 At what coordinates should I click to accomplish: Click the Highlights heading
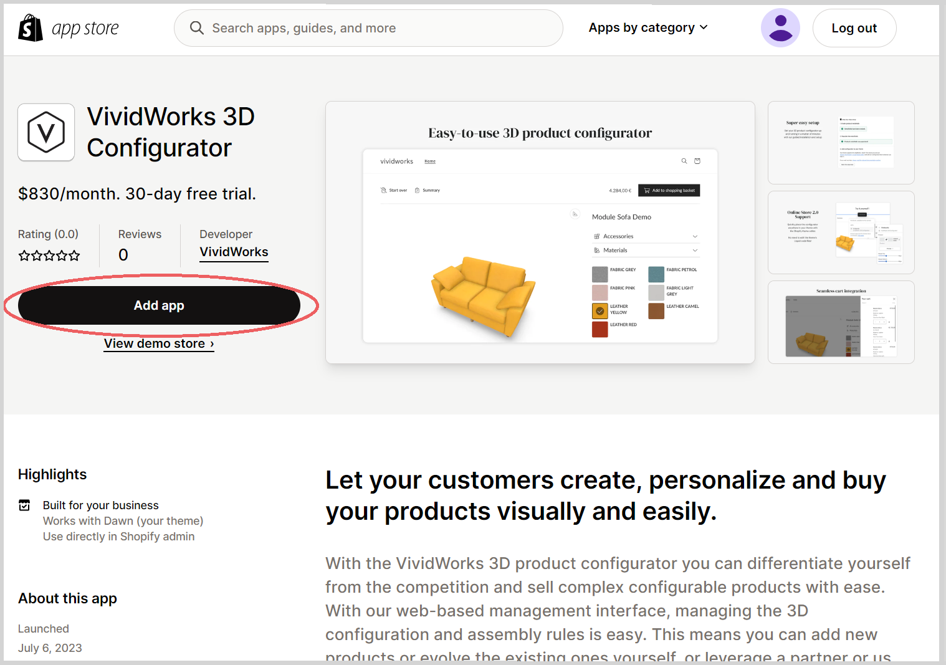click(x=52, y=474)
